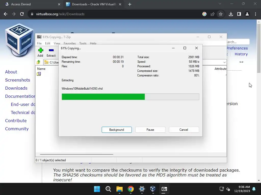Go back in Chrome browser
The image size is (261, 195).
[6, 14]
